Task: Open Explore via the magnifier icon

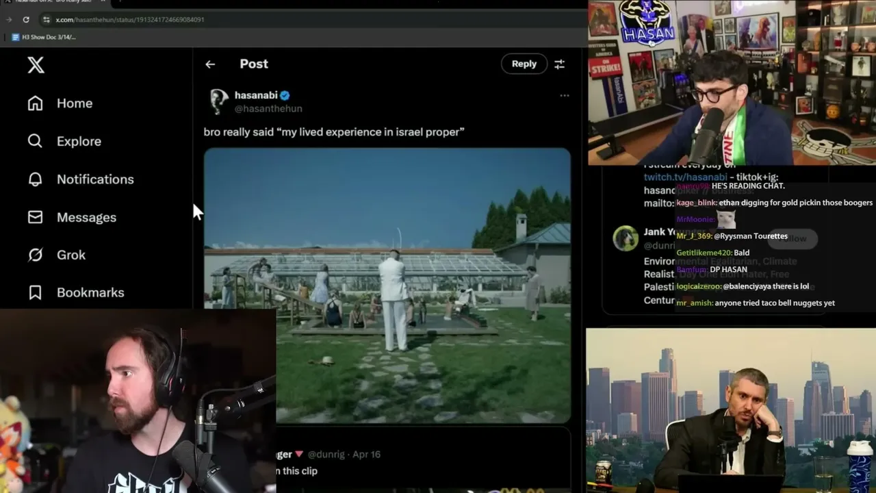Action: [35, 141]
